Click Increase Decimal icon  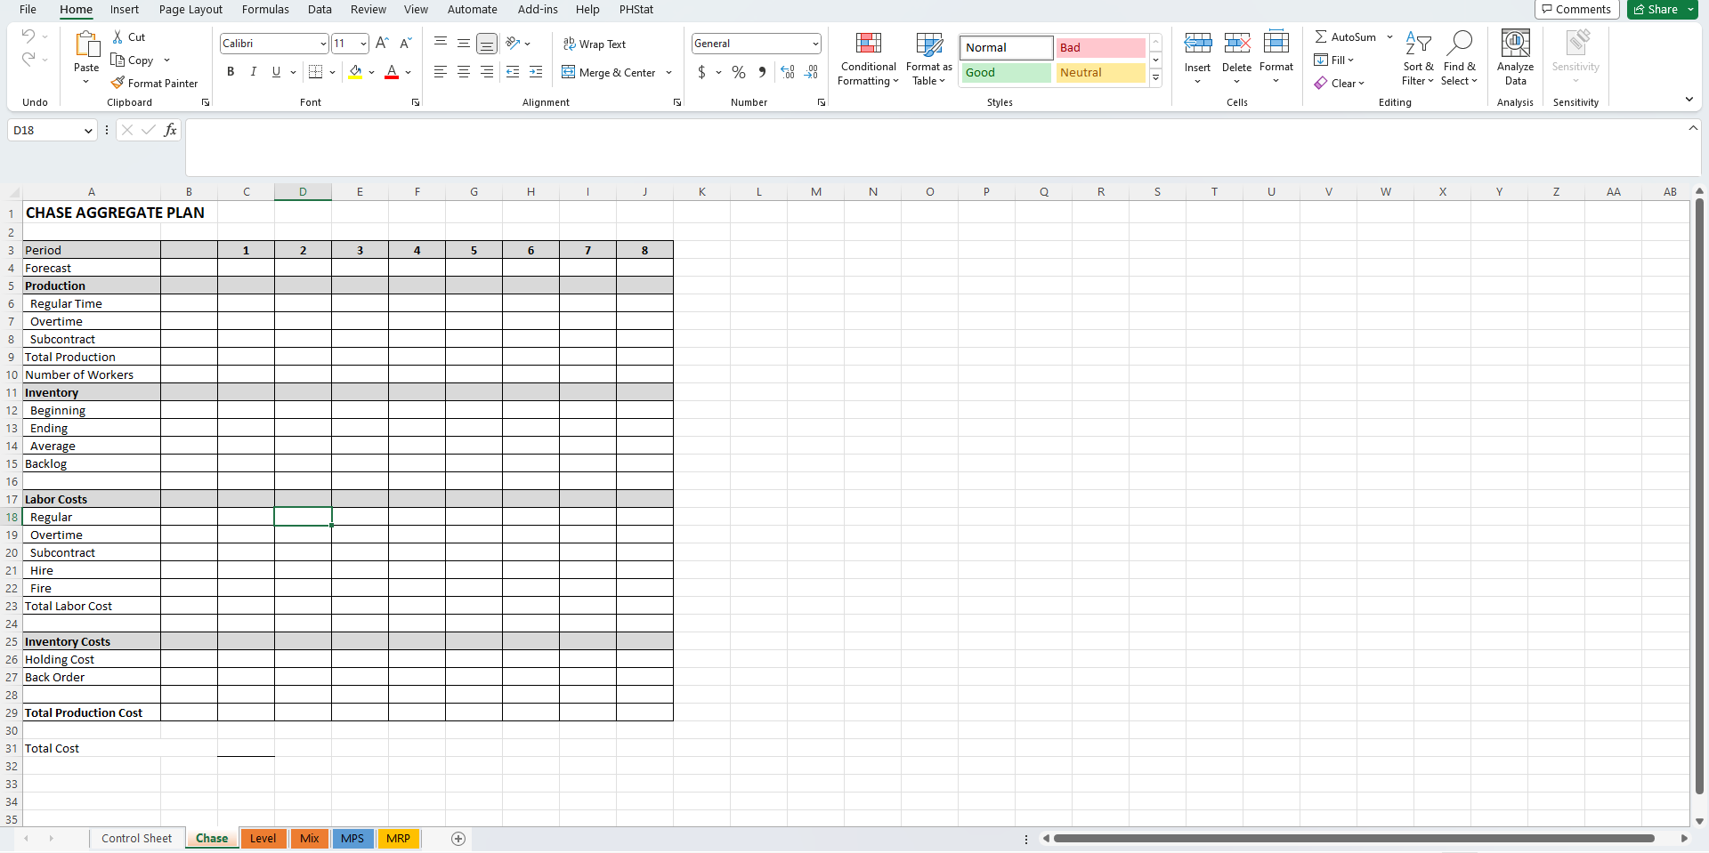tap(788, 72)
